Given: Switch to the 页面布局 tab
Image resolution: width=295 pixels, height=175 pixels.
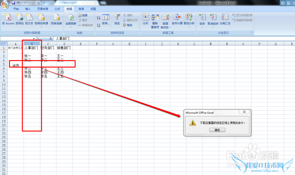Looking at the screenshot, I should point(42,9).
